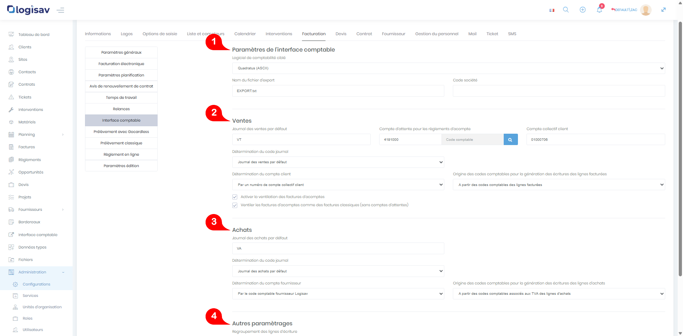Click the notification bell icon
This screenshot has width=683, height=336.
click(x=599, y=10)
